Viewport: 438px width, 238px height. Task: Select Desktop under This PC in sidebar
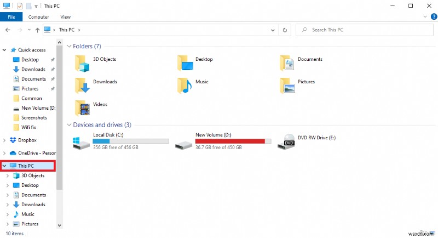30,185
